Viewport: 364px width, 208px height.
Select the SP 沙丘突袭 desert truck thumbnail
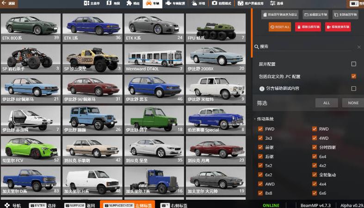tap(93, 58)
